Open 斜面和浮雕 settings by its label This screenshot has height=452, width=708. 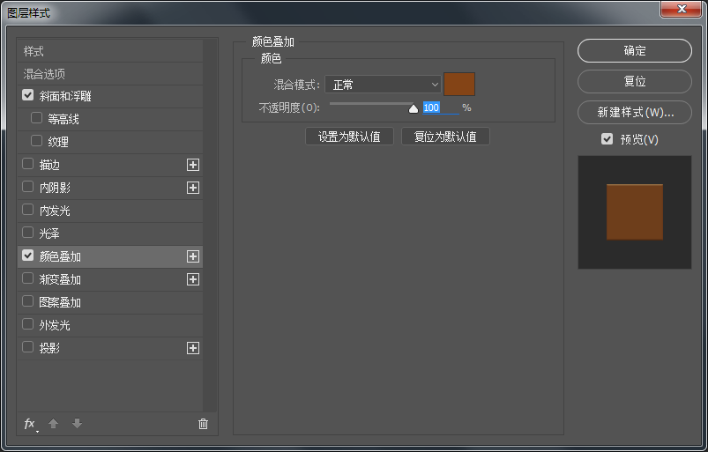click(x=65, y=96)
